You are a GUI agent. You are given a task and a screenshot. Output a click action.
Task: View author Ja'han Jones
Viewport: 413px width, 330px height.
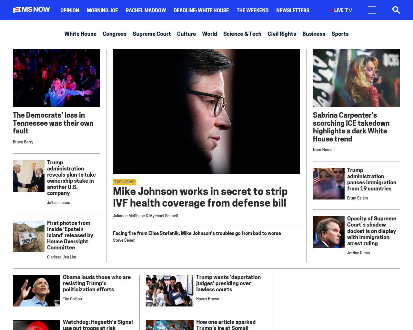[58, 203]
